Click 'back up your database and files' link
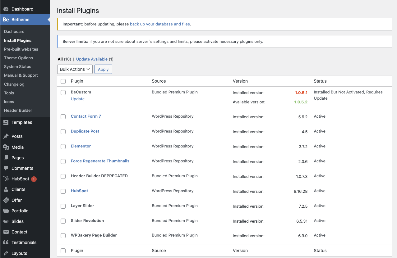This screenshot has width=397, height=258. [160, 24]
